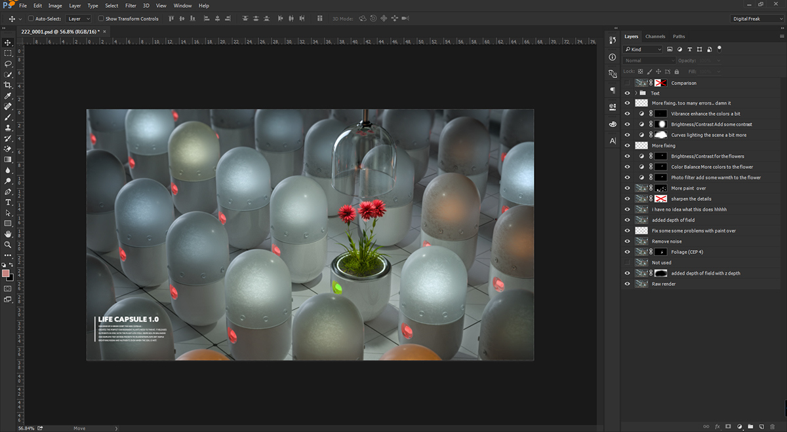Select the Eyedropper tool

(x=8, y=96)
